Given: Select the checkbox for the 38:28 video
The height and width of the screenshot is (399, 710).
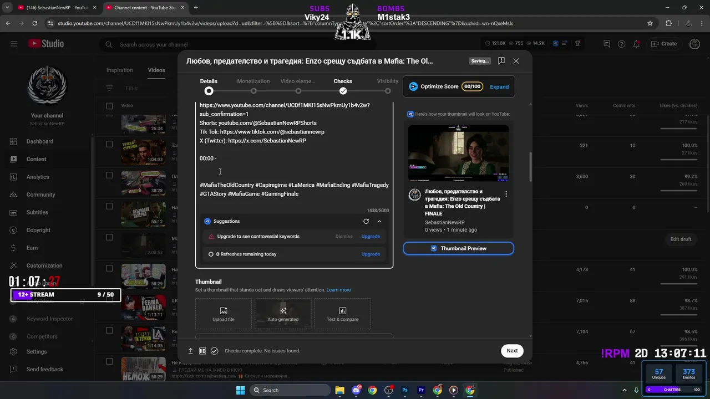Looking at the screenshot, I should pyautogui.click(x=109, y=175).
